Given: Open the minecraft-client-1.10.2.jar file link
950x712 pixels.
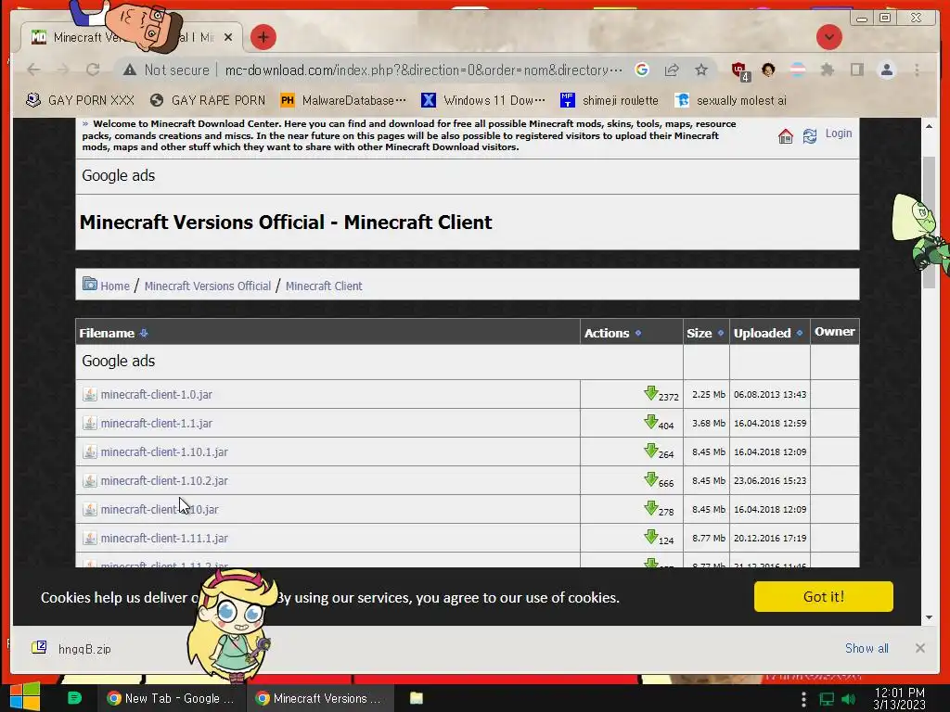Looking at the screenshot, I should (164, 481).
